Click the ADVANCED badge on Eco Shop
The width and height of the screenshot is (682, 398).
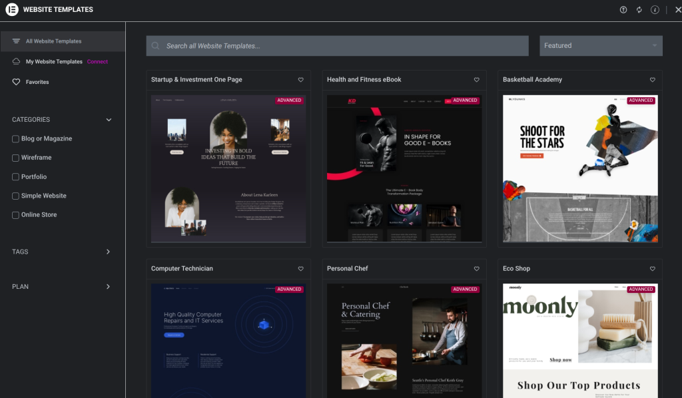tap(641, 290)
